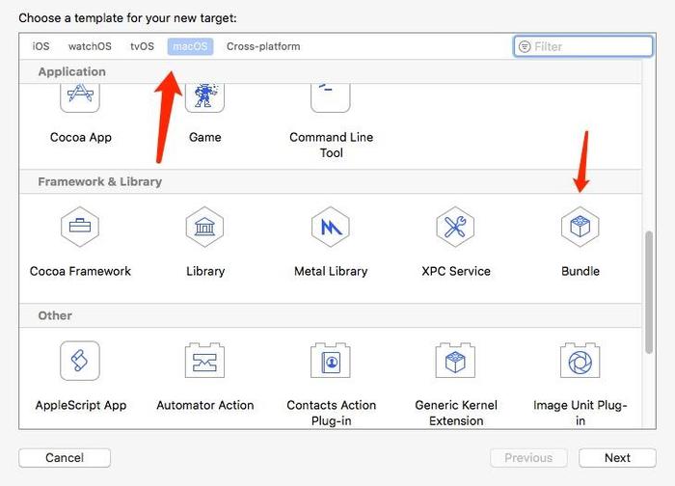The height and width of the screenshot is (486, 675).
Task: Click the filter icon in search field
Action: point(525,46)
